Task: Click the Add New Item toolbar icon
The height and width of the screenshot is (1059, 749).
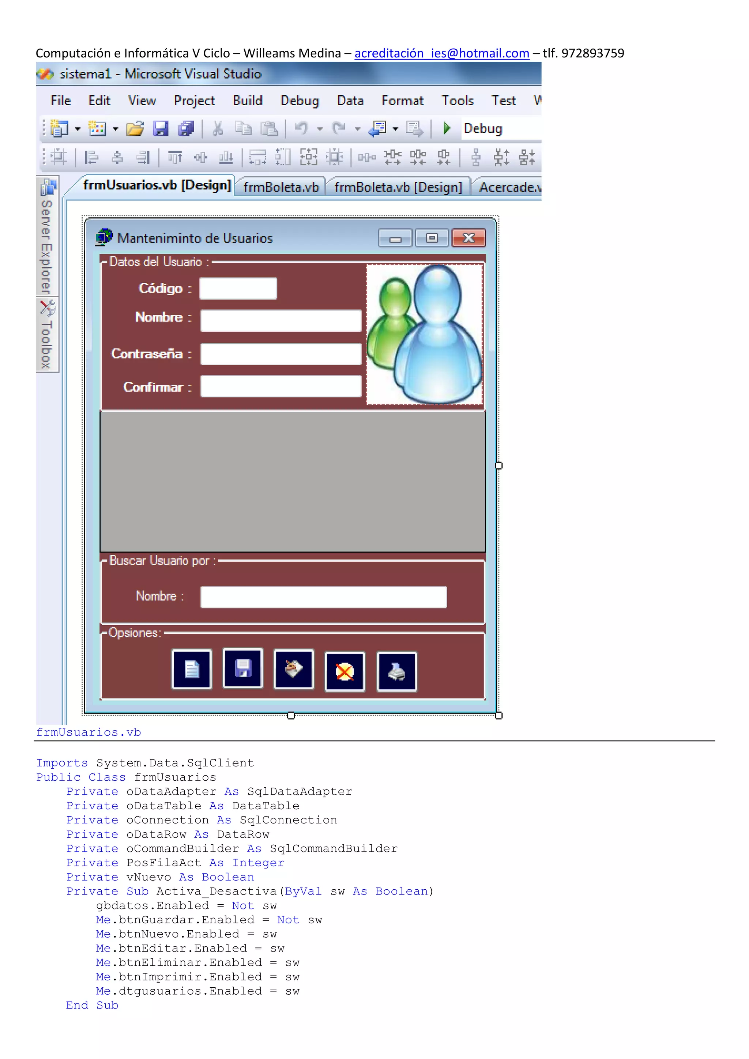Action: click(97, 128)
